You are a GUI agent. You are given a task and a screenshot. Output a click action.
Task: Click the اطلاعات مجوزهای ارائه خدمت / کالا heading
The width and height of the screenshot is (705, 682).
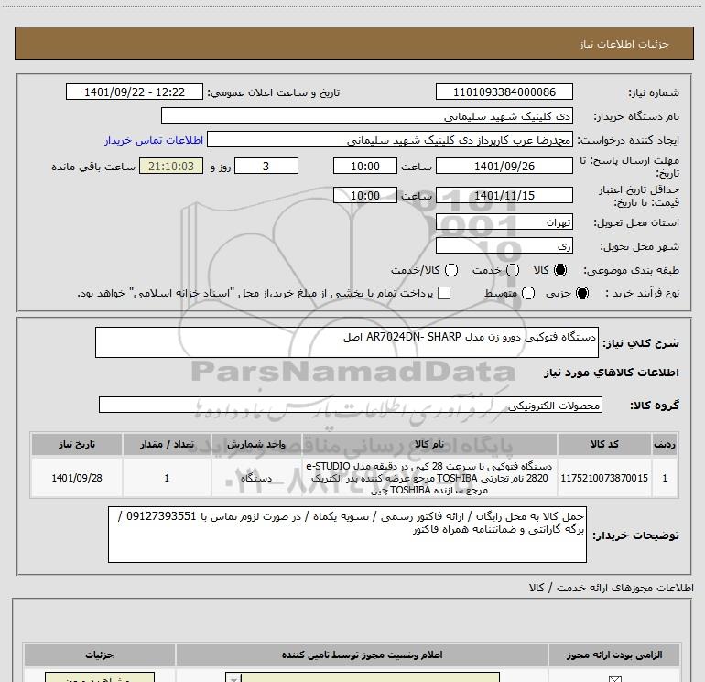click(612, 588)
